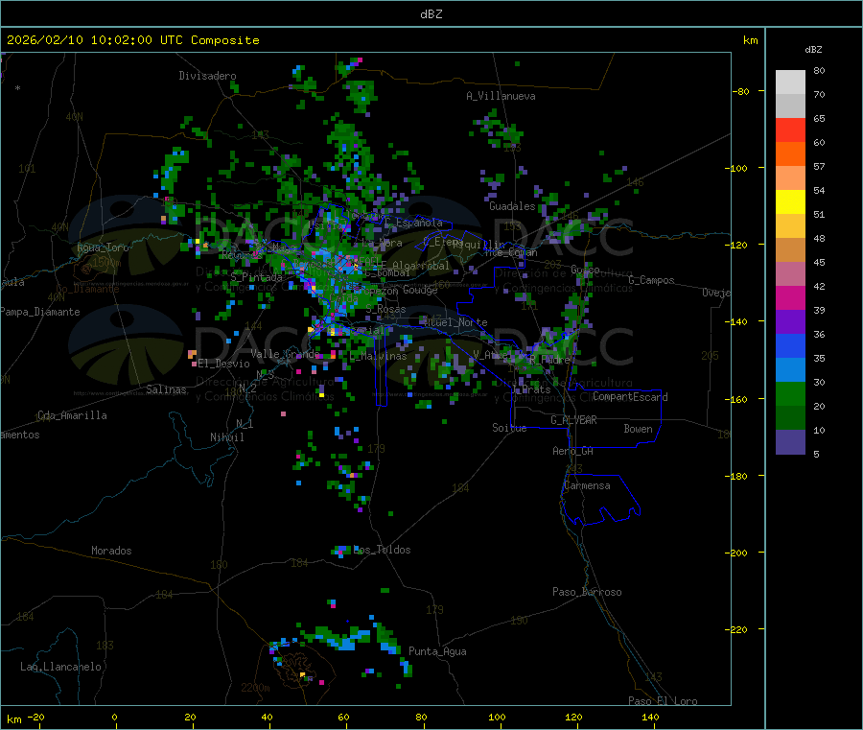This screenshot has width=863, height=730.
Task: Click the 0 km bottom axis label
Action: tap(114, 717)
